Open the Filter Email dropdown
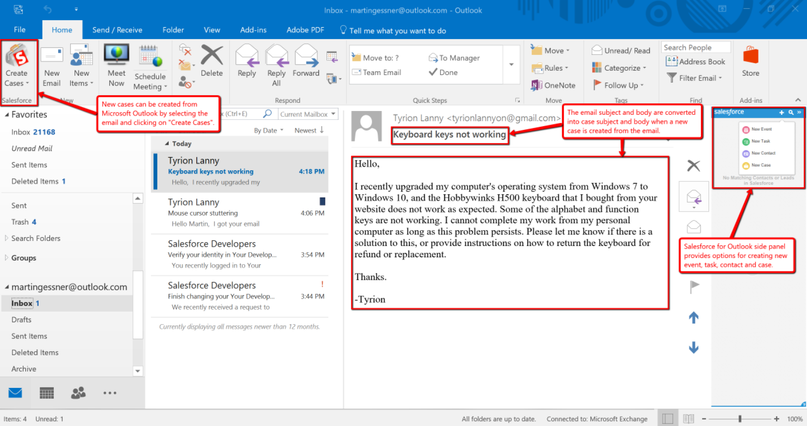 (x=694, y=78)
